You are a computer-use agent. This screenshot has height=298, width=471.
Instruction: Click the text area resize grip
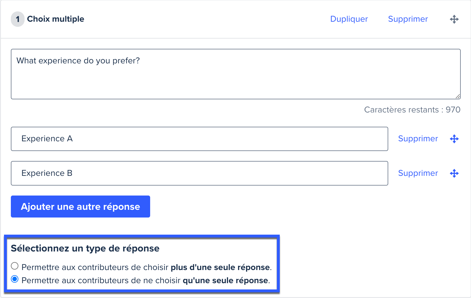coord(458,96)
